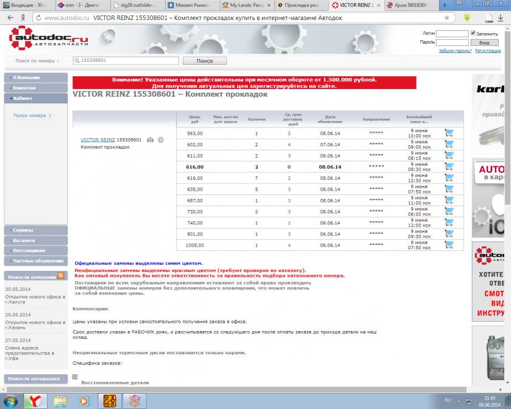Screen dimensions: 511x409
Task: Open the Казань office news item
Action: click(x=35, y=325)
